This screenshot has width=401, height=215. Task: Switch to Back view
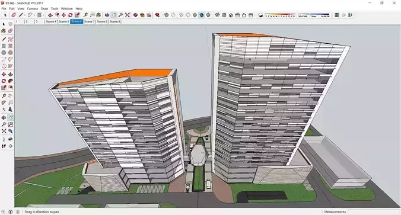tap(244, 15)
